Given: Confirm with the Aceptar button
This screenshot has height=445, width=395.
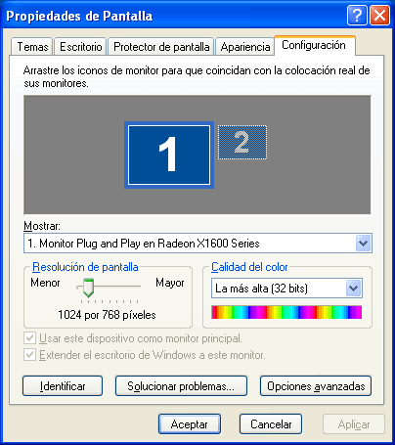Looking at the screenshot, I should coord(190,424).
